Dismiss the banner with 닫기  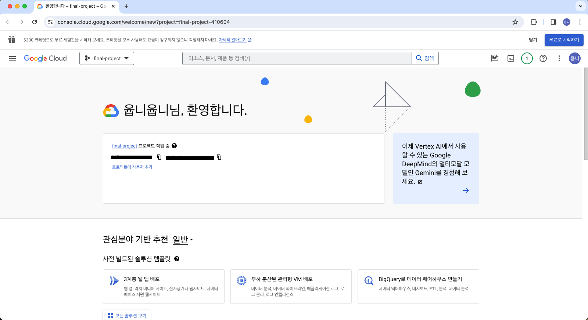(x=533, y=40)
